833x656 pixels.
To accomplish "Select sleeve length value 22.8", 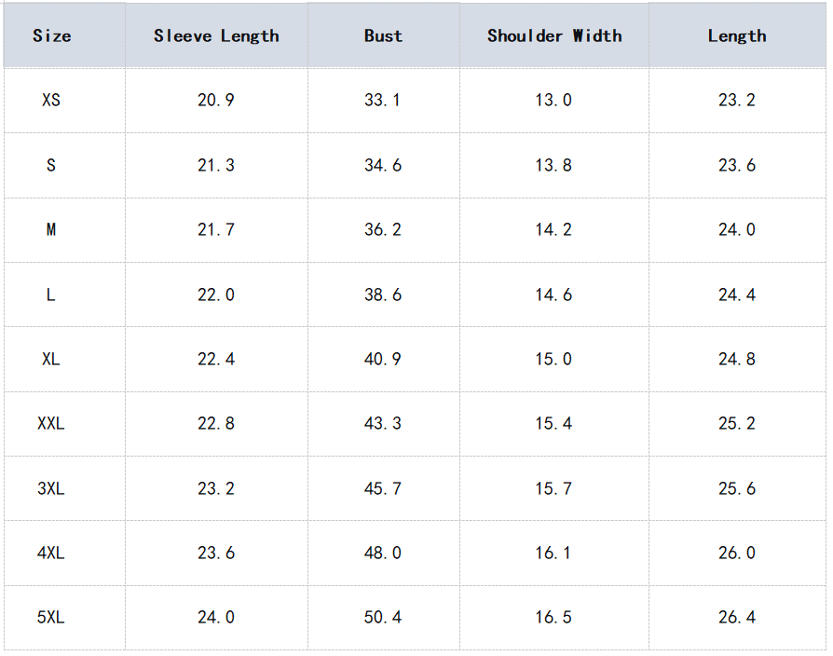I will point(216,423).
